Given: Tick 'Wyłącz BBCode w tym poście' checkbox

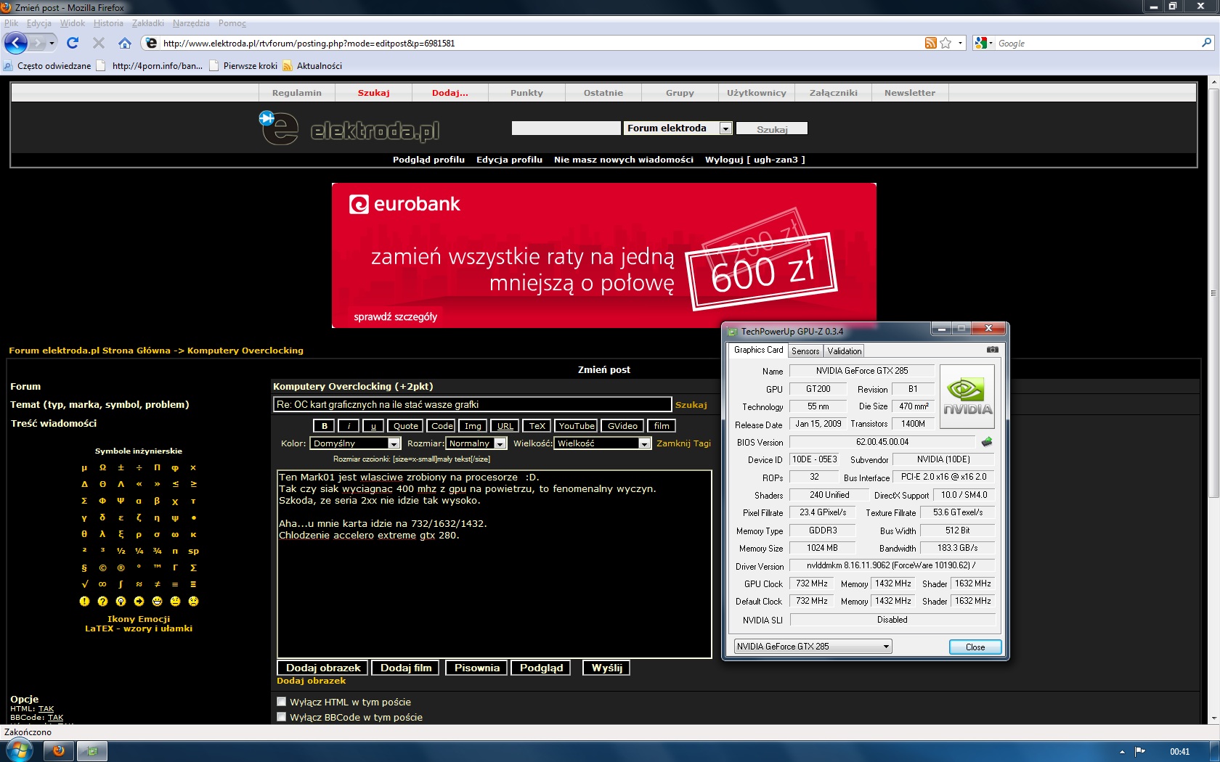Looking at the screenshot, I should click(x=282, y=717).
